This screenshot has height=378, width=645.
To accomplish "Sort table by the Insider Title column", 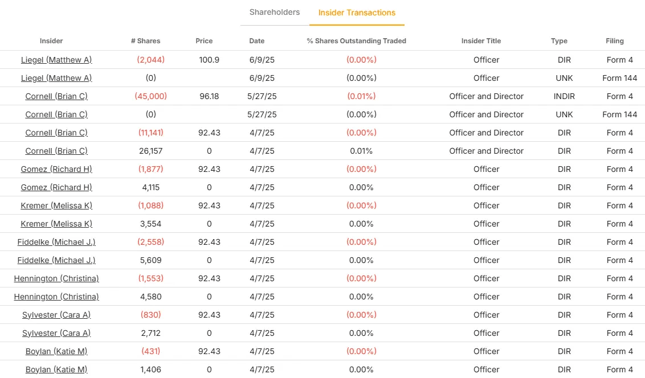I will tap(481, 41).
